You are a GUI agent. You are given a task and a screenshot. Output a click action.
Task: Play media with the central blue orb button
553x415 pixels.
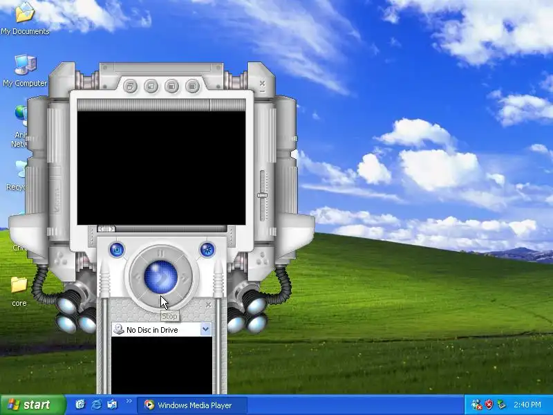tap(161, 277)
